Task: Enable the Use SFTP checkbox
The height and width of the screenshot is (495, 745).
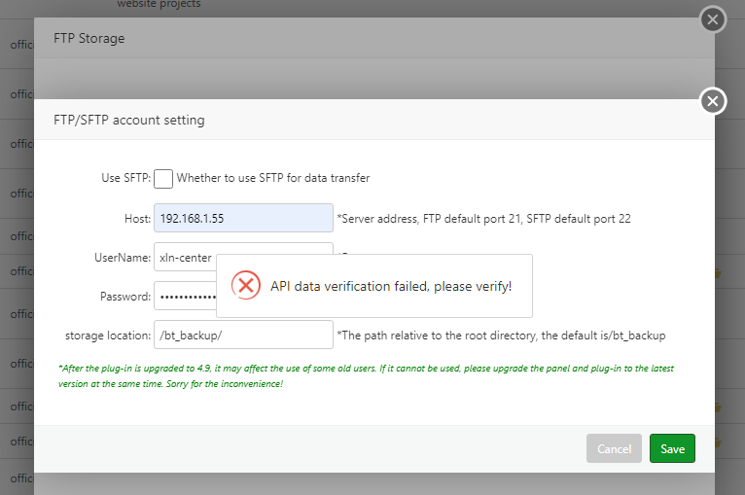Action: 163,178
